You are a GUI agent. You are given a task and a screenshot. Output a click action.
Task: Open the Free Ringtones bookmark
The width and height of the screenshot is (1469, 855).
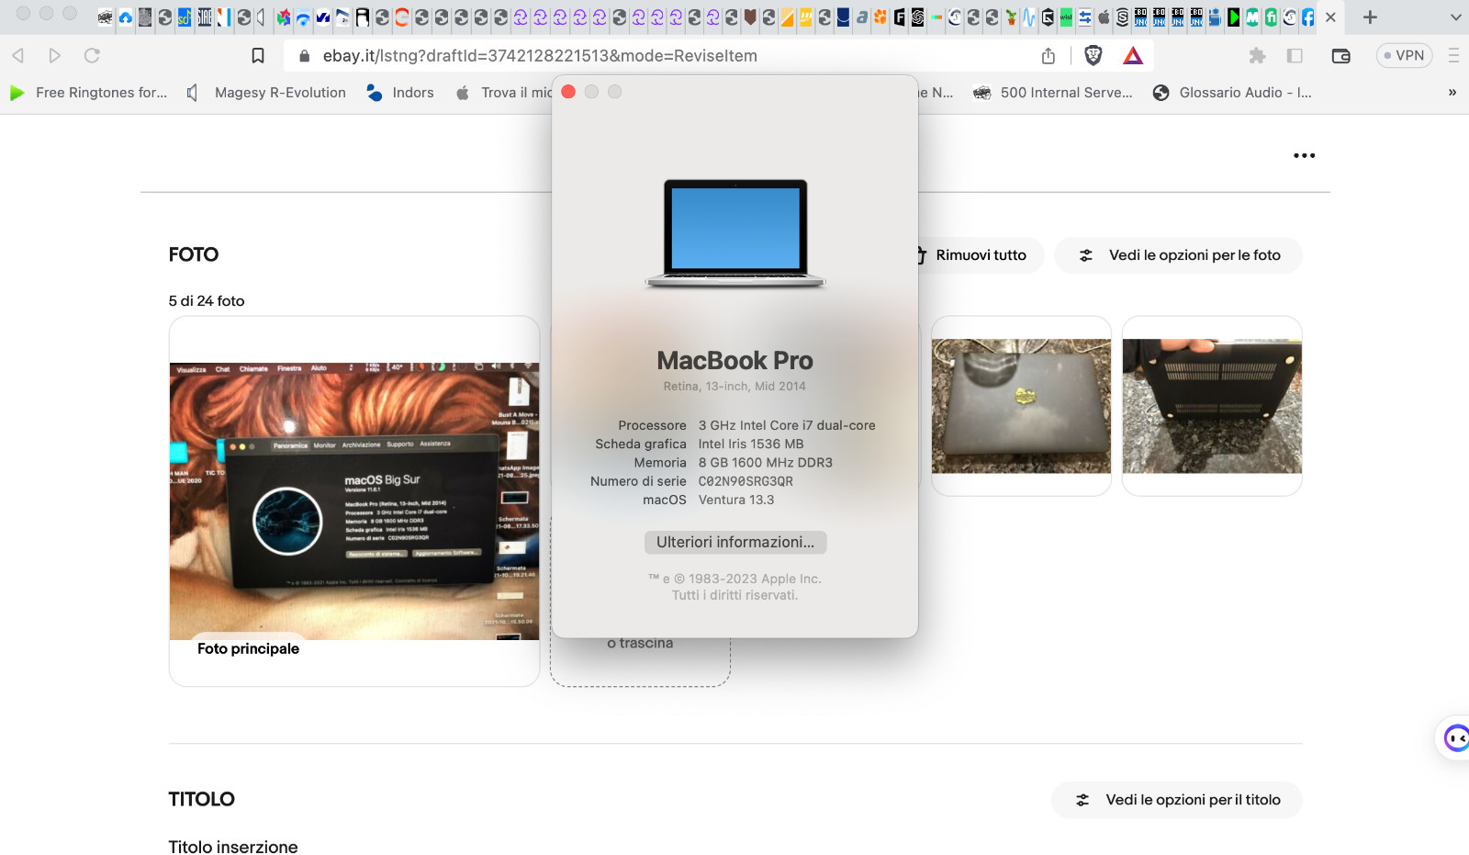coord(88,93)
